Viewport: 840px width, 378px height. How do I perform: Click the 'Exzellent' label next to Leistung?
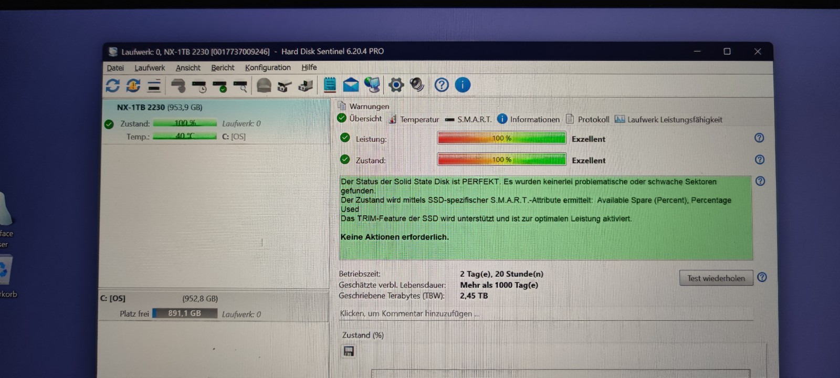pos(589,139)
